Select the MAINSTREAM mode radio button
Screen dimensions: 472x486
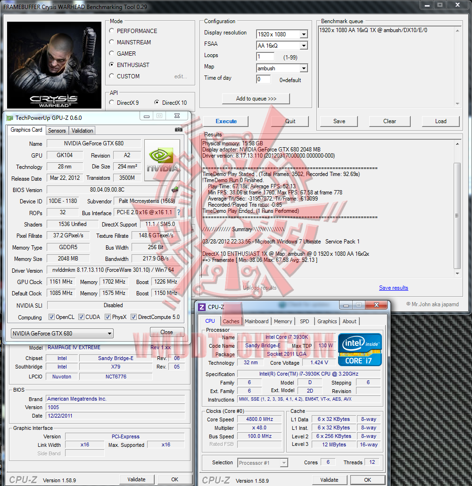111,42
